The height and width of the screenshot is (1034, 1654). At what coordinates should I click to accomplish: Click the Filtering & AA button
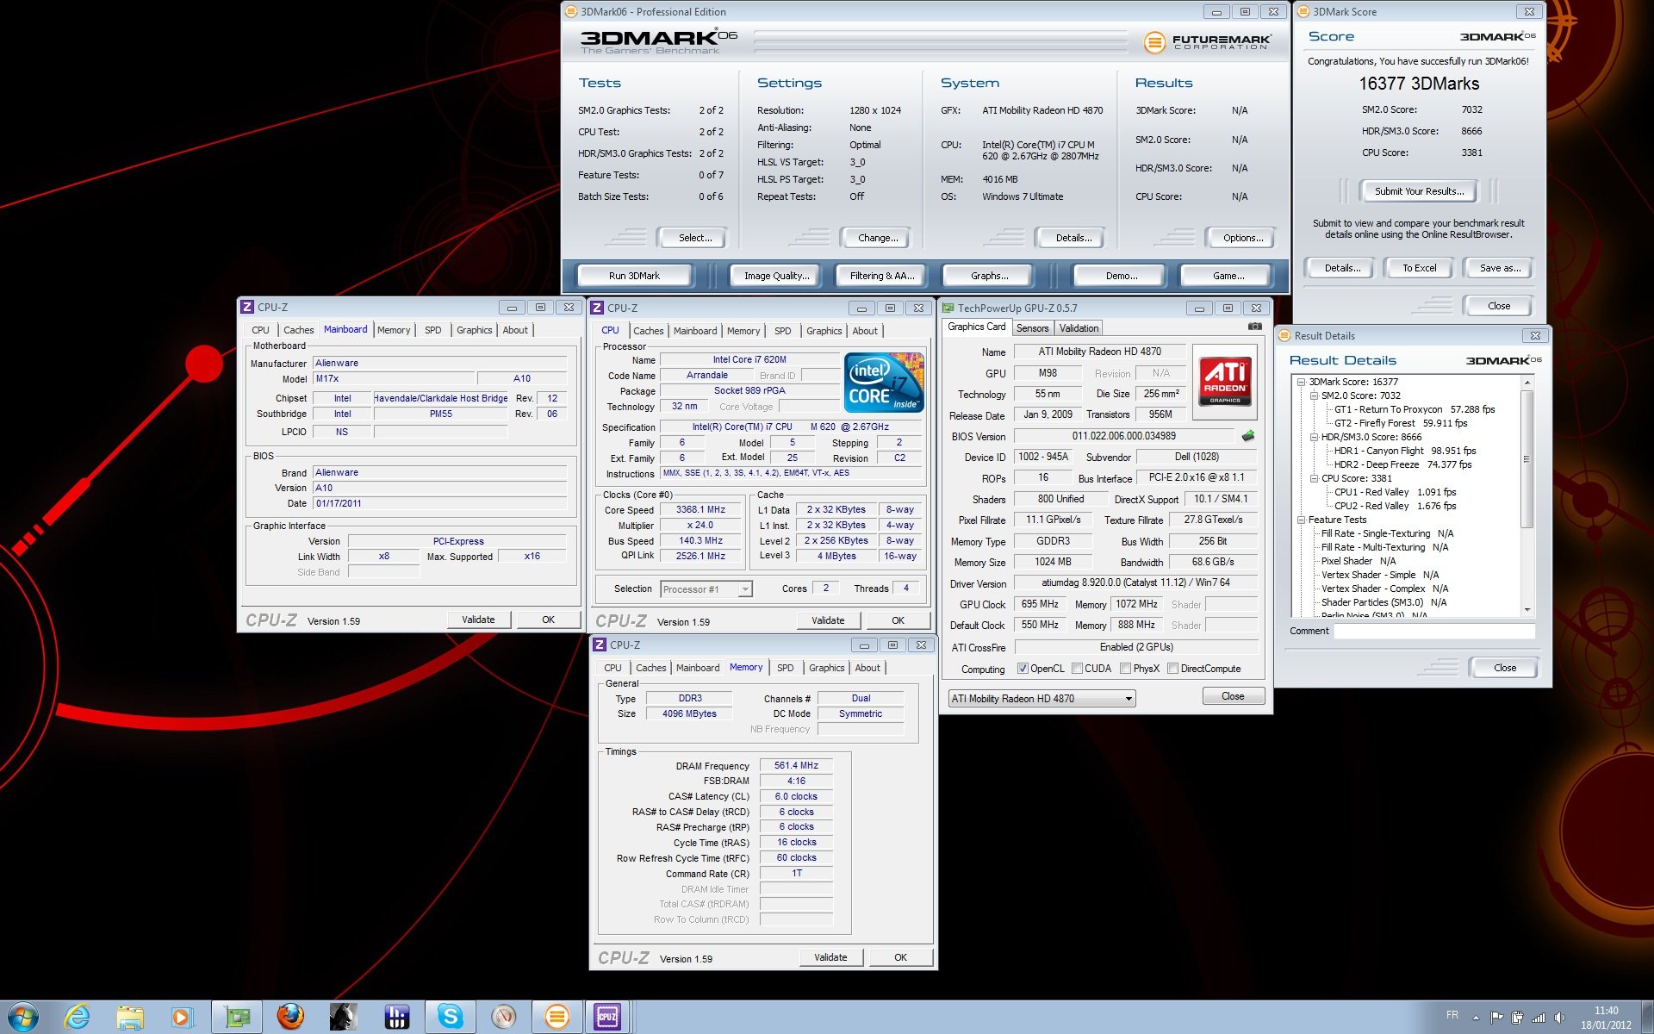click(x=881, y=276)
